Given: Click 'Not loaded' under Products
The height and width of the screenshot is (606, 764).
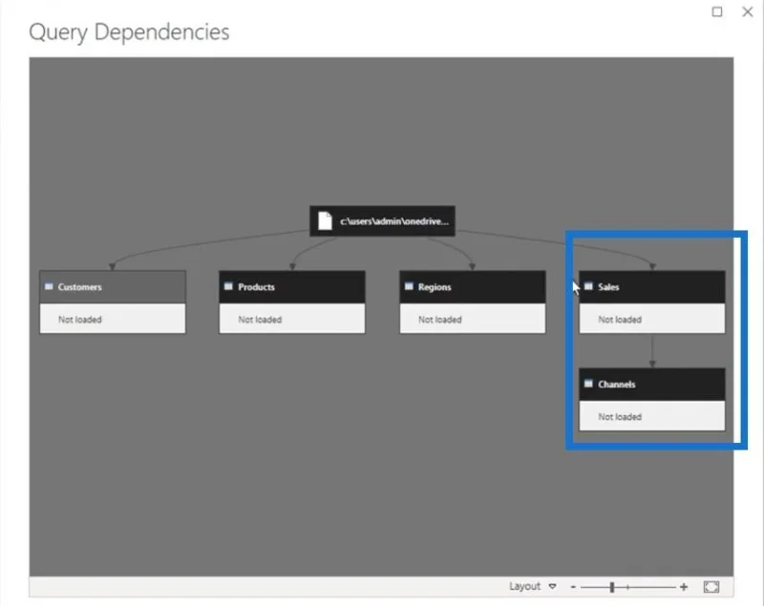Looking at the screenshot, I should 260,320.
